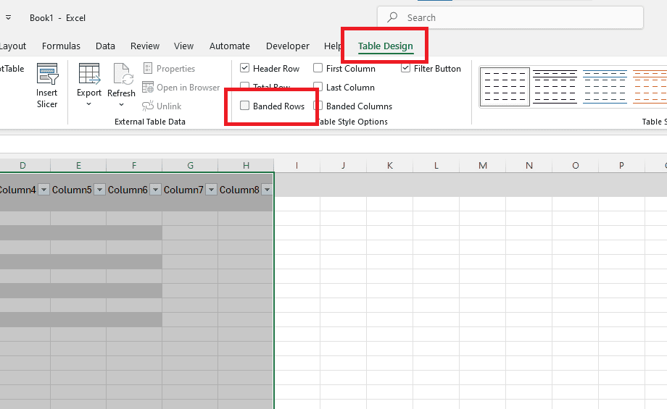Open the Column8 filter dropdown
This screenshot has width=667, height=409.
click(x=267, y=190)
